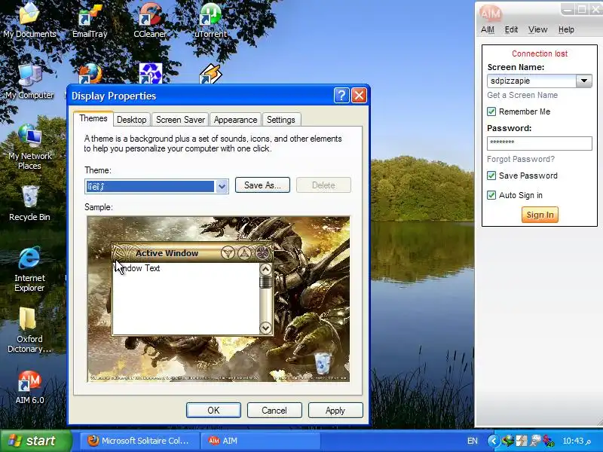The height and width of the screenshot is (452, 603).
Task: Click the AIM taskbar button
Action: tap(261, 441)
